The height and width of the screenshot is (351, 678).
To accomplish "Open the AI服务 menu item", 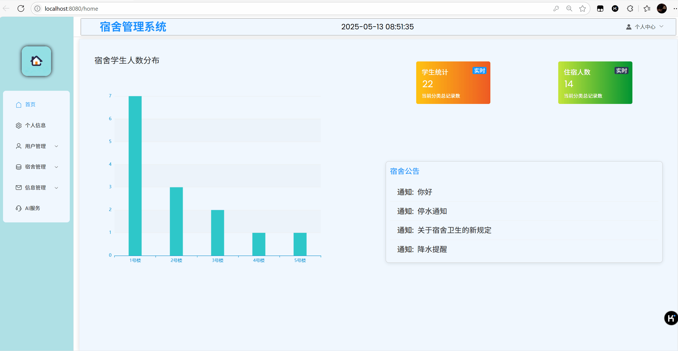I will pyautogui.click(x=32, y=208).
